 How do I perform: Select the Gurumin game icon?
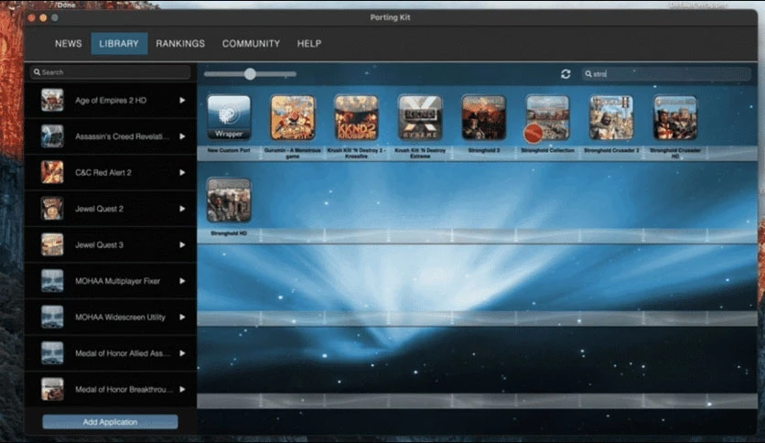point(293,117)
